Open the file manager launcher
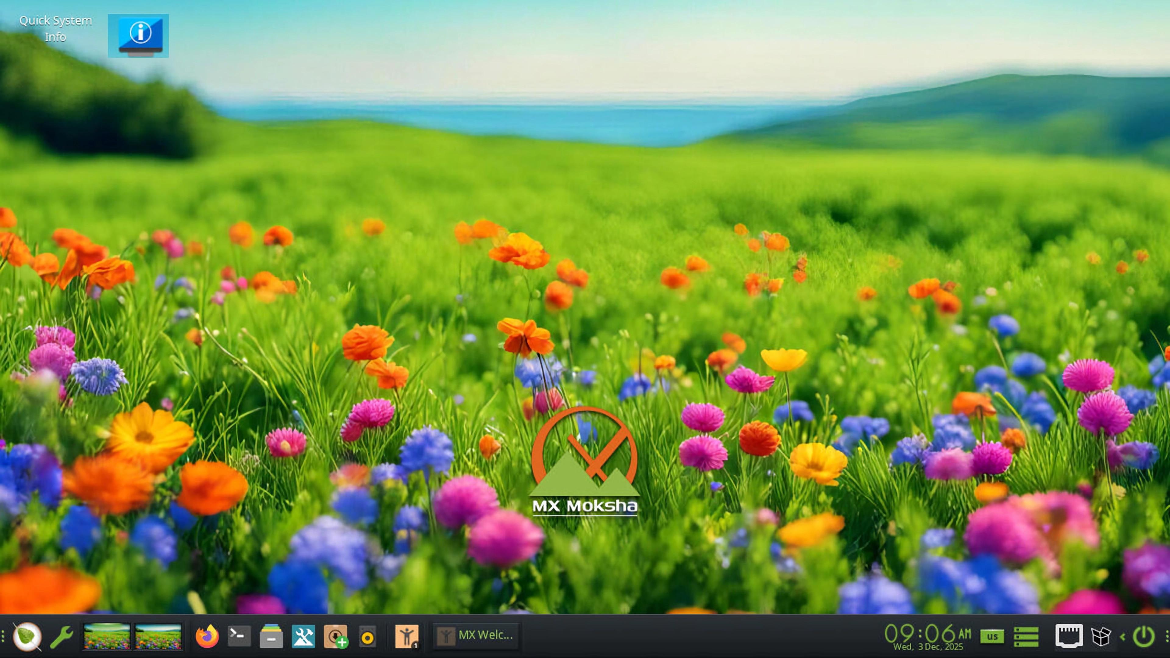1170x658 pixels. pos(271,636)
